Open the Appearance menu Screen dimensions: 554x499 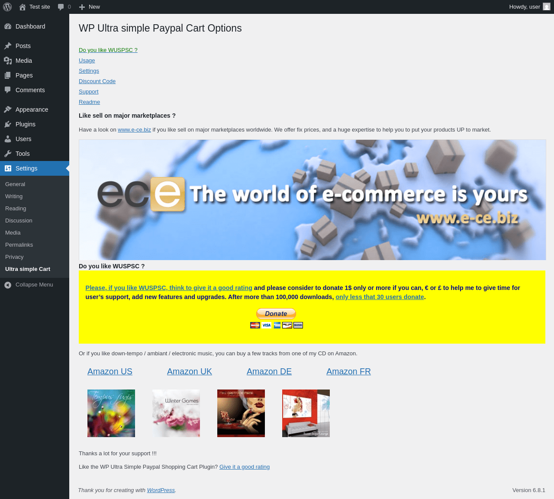tap(35, 109)
